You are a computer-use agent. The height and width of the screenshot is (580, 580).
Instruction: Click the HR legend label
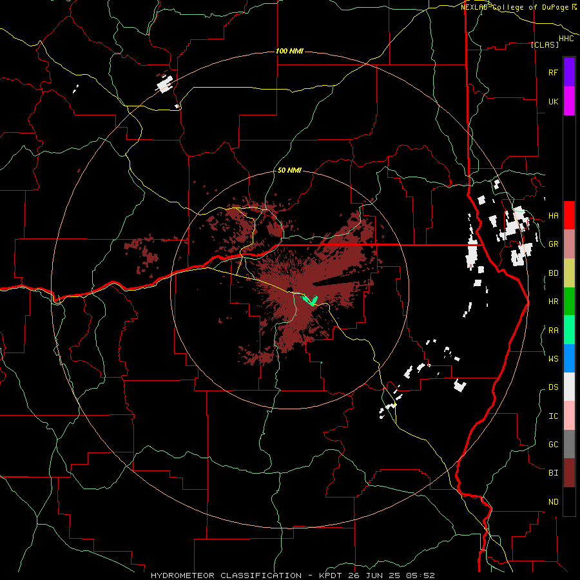553,302
